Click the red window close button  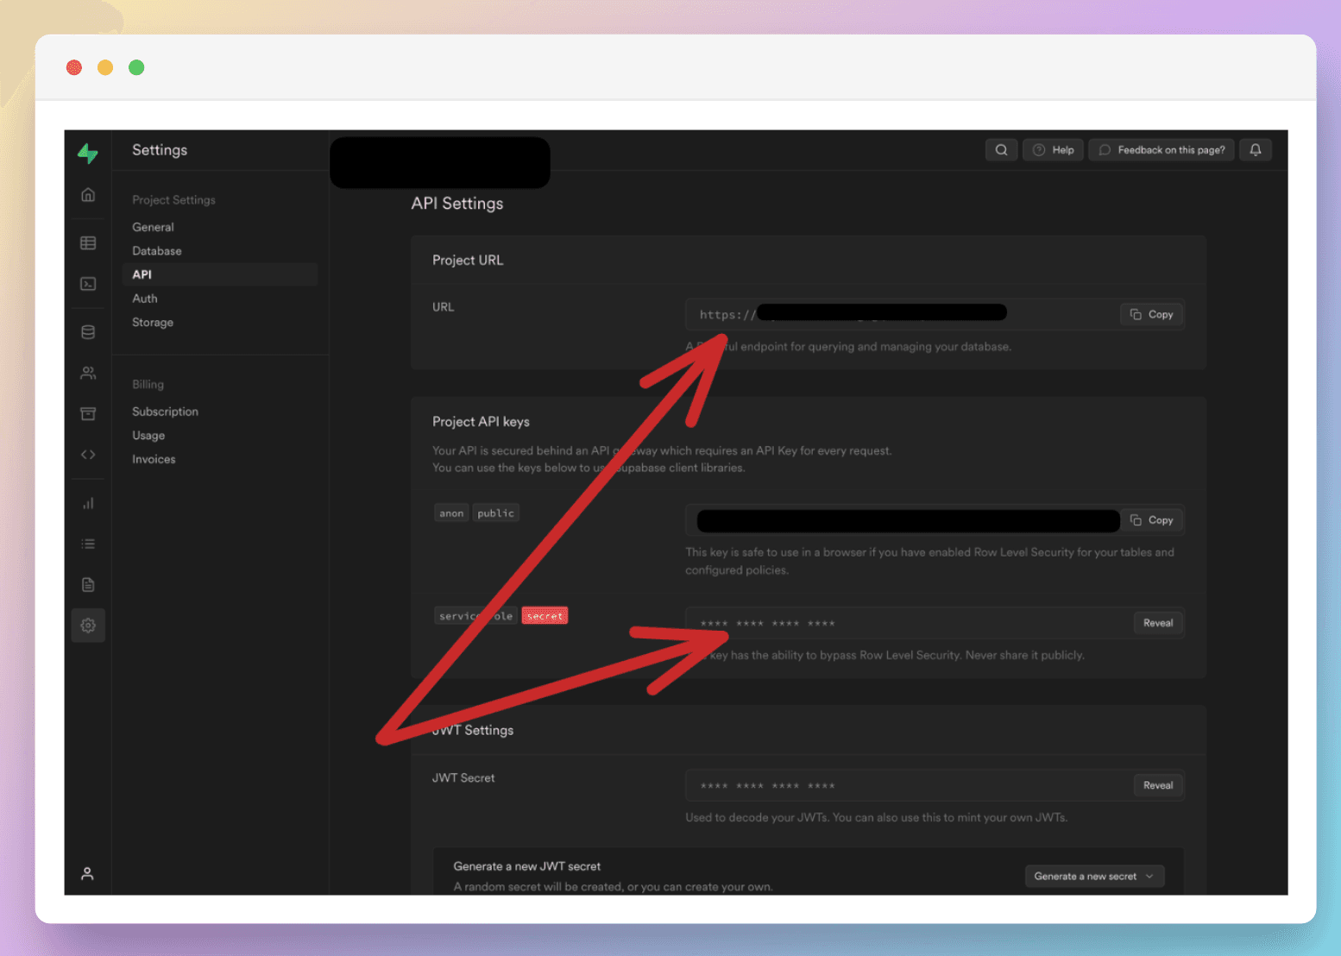74,67
